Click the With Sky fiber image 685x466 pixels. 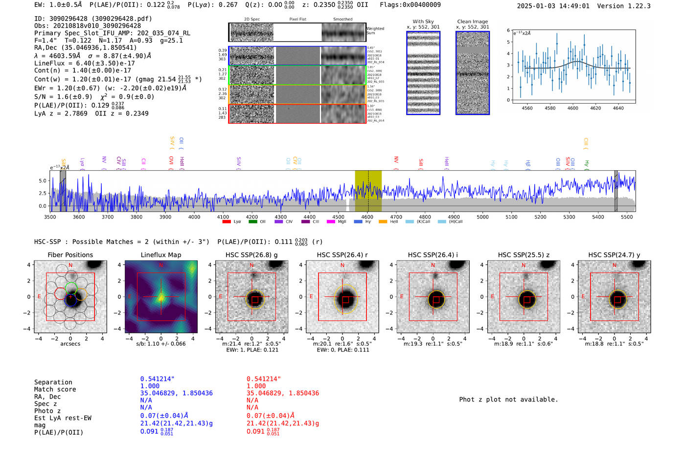[423, 73]
